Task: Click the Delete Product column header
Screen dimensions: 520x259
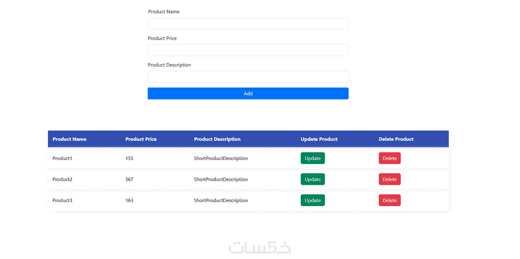Action: click(x=396, y=139)
